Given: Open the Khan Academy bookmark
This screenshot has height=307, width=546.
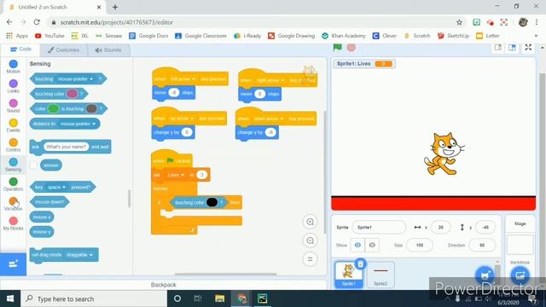Looking at the screenshot, I should (x=343, y=36).
